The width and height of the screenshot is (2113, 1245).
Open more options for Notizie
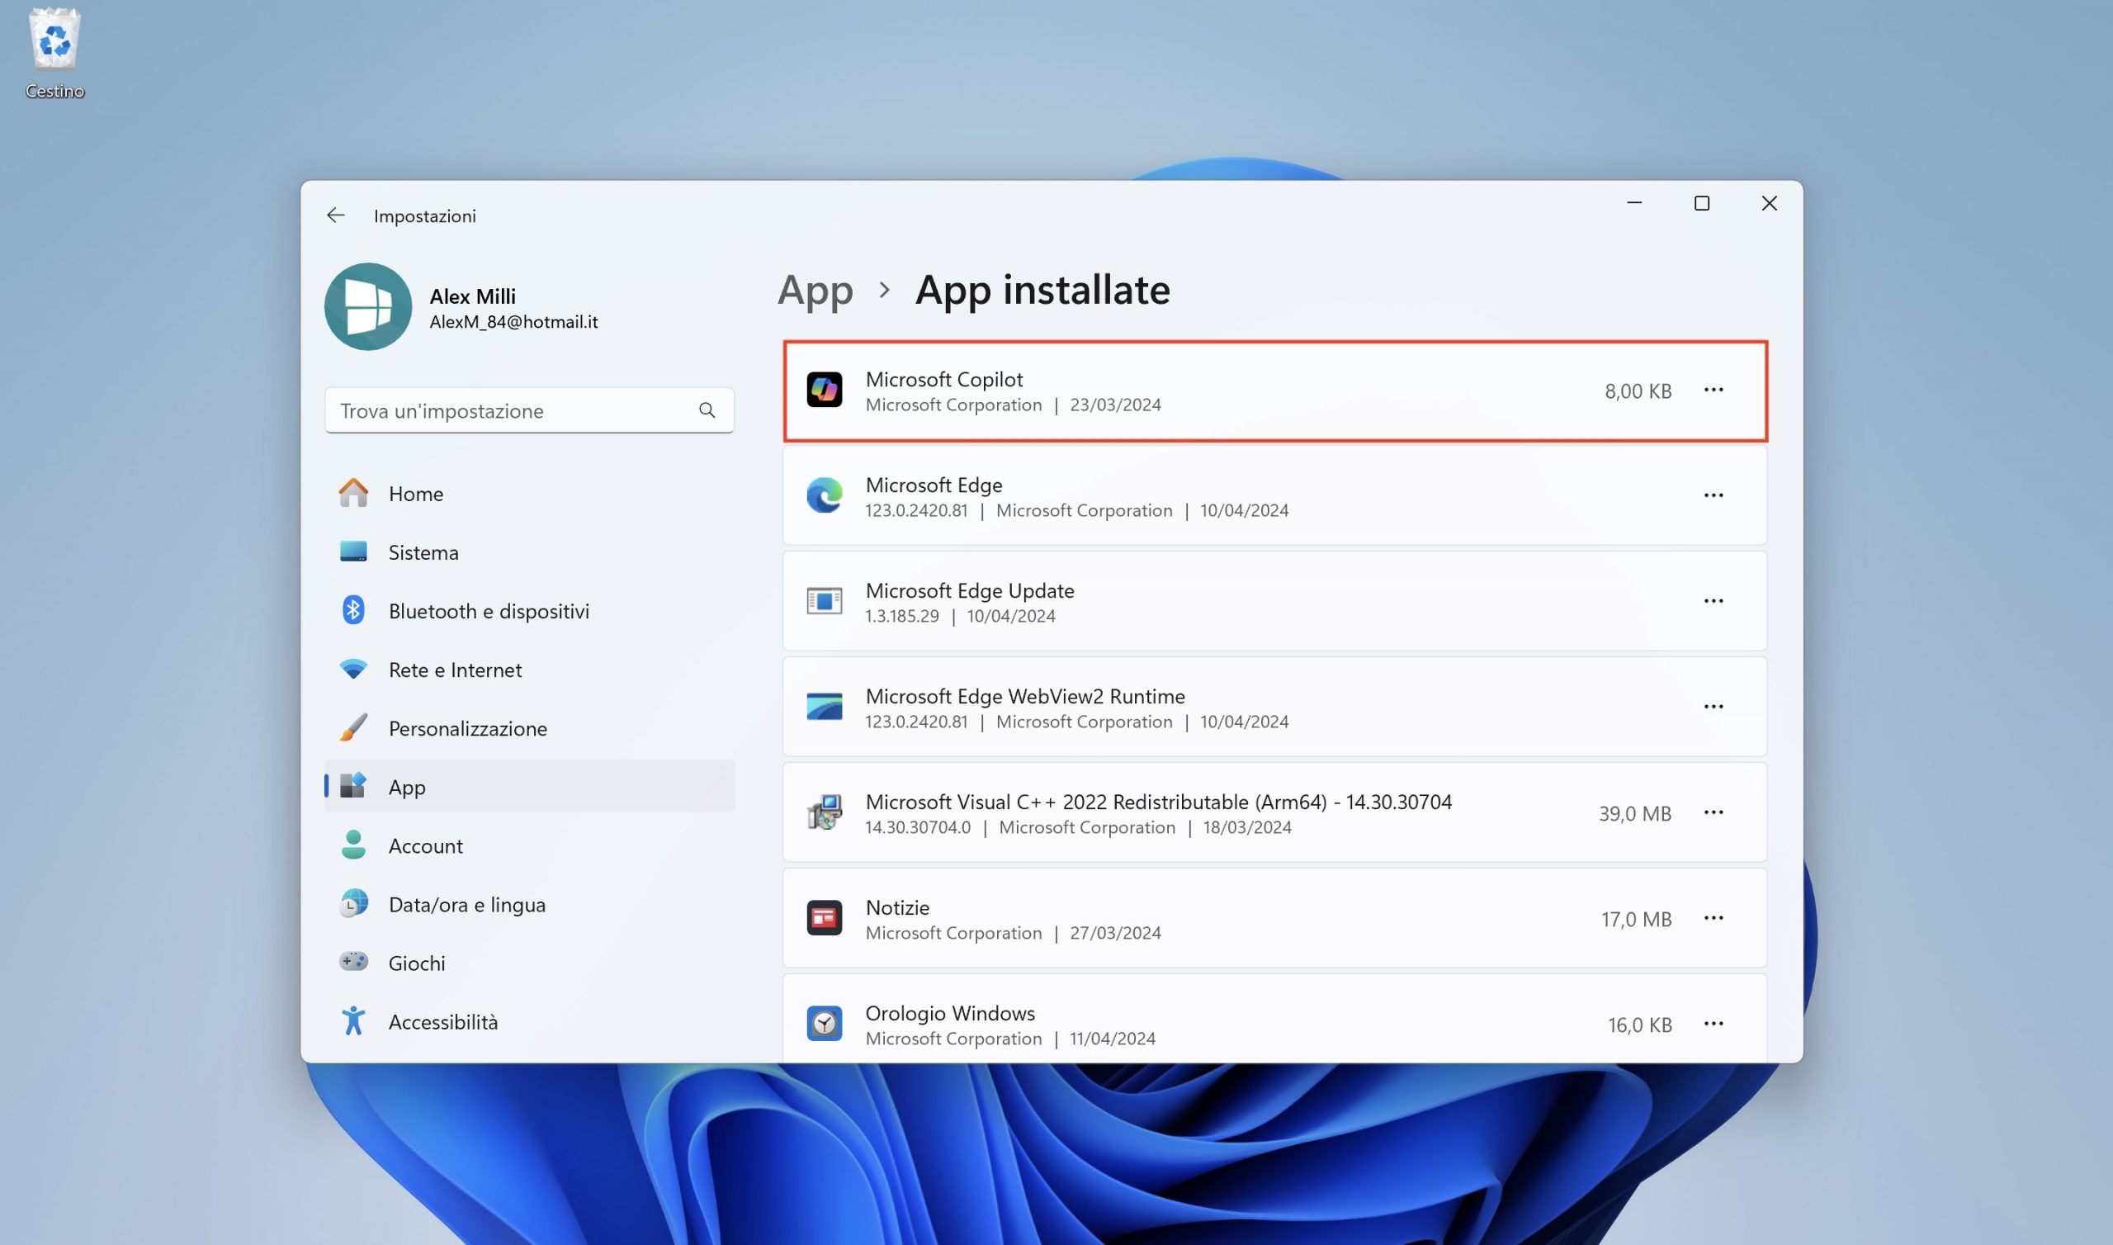point(1714,919)
